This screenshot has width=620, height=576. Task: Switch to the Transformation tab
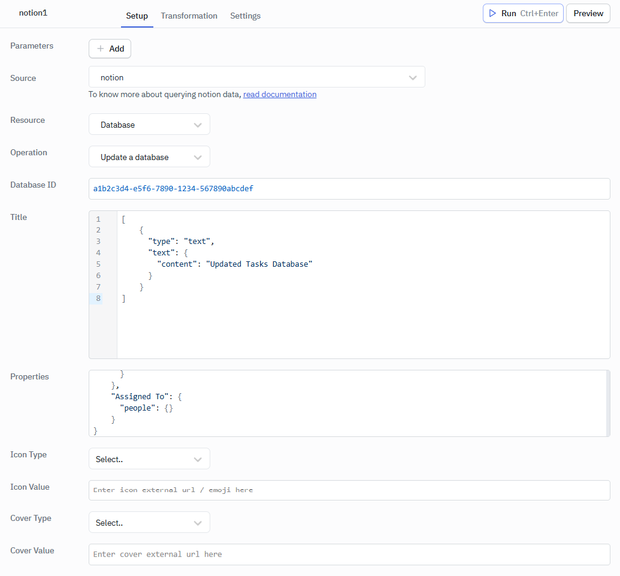click(189, 16)
